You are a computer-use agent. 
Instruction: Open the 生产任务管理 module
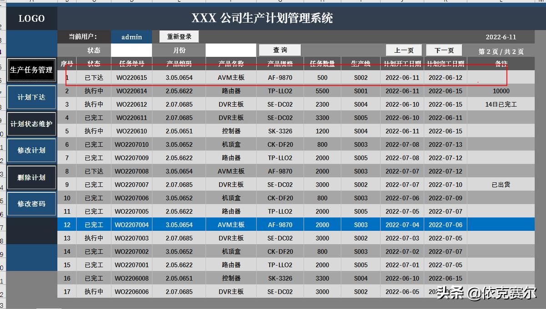31,70
